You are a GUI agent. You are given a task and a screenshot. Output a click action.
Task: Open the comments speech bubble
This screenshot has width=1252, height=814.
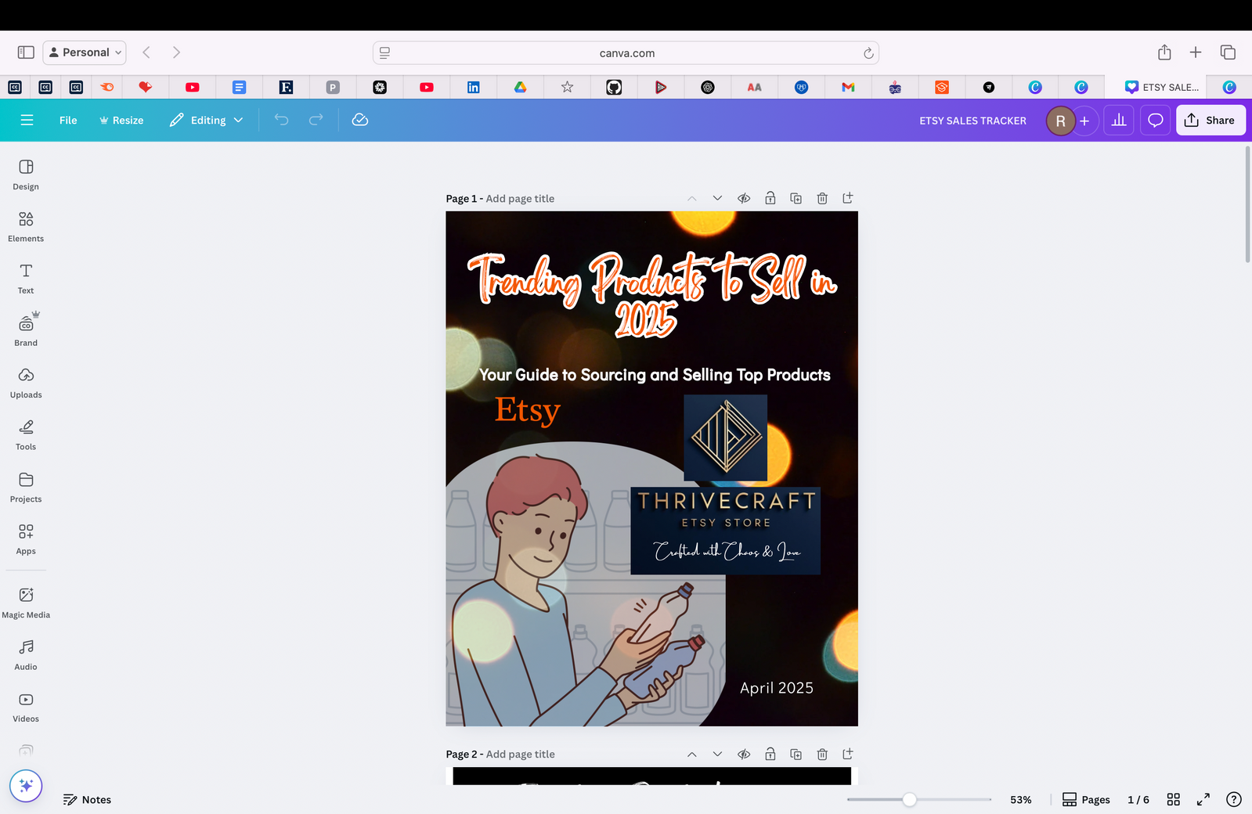(x=1155, y=121)
